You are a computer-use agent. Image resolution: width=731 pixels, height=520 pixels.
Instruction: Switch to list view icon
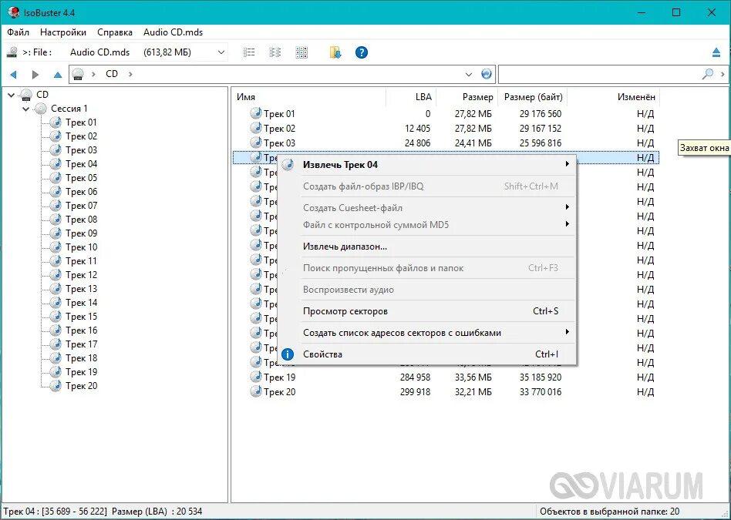[x=249, y=52]
